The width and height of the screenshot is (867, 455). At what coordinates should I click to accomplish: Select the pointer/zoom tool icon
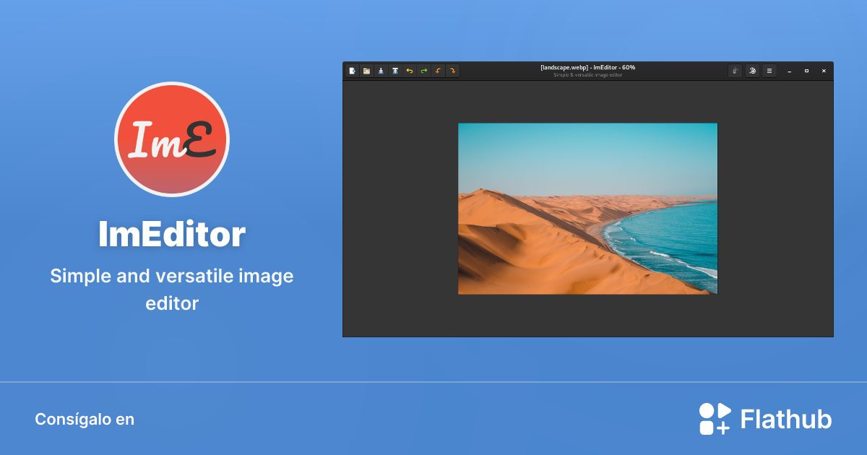tap(735, 71)
